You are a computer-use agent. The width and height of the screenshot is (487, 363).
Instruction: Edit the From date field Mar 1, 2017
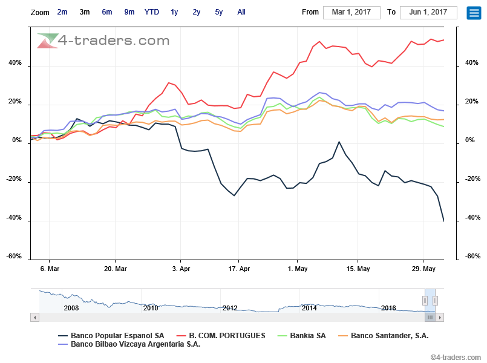point(351,13)
